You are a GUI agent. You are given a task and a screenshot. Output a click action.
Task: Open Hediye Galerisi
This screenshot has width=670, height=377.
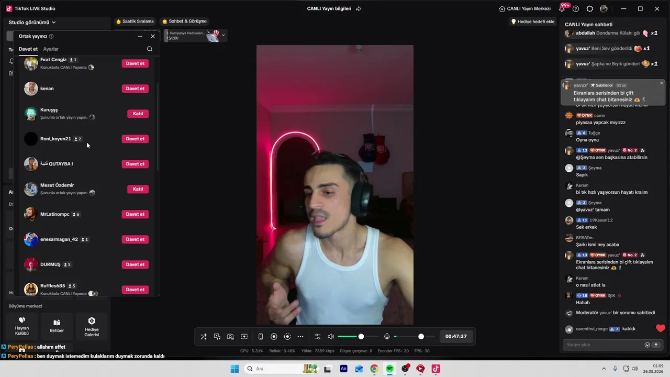tap(92, 326)
